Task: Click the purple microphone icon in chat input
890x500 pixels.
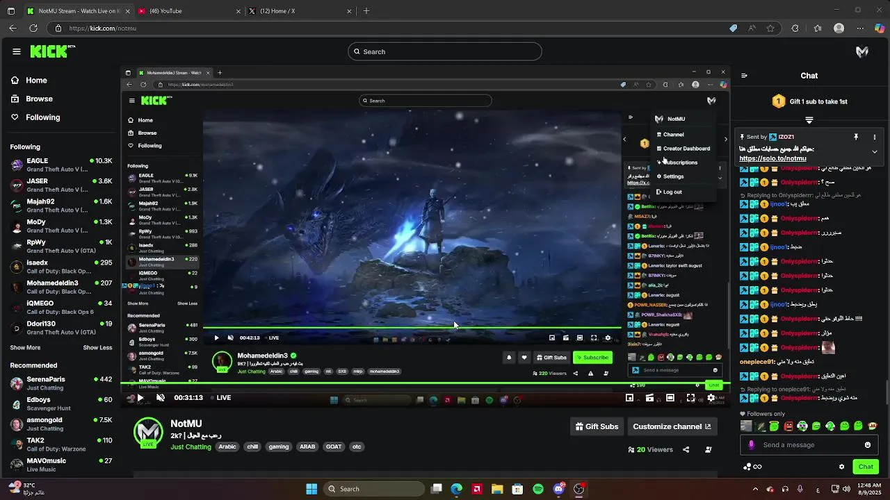Action: tap(751, 445)
